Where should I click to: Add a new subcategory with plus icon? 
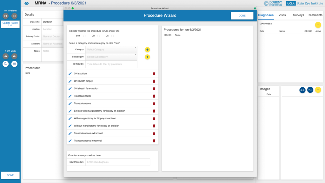[147, 57]
